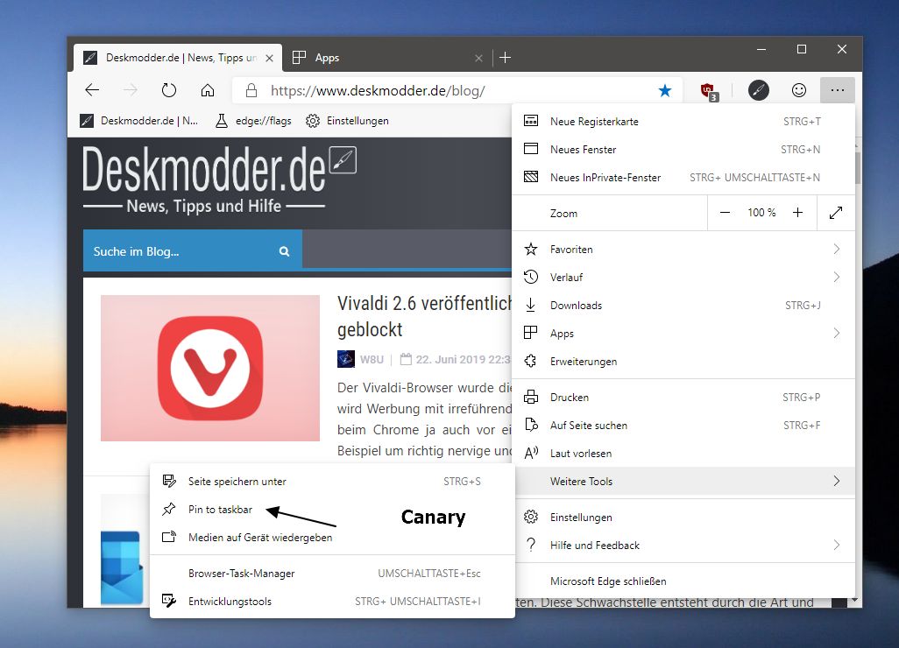Expand the Verlauf submenu
Screen dimensions: 899x648
coord(683,278)
